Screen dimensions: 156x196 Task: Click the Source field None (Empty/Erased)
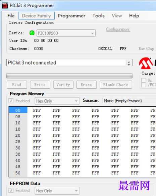[x=129, y=101]
